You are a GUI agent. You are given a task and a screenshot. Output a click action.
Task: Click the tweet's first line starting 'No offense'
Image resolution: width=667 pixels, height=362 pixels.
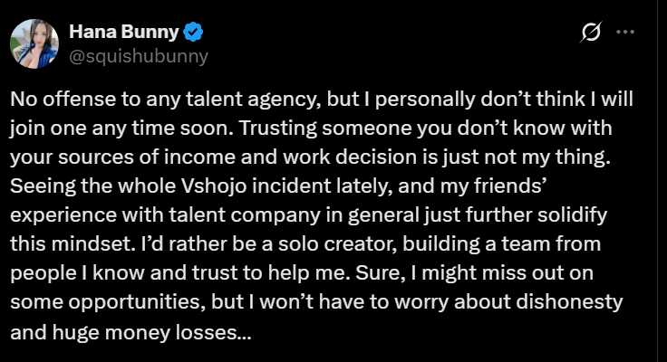[322, 100]
